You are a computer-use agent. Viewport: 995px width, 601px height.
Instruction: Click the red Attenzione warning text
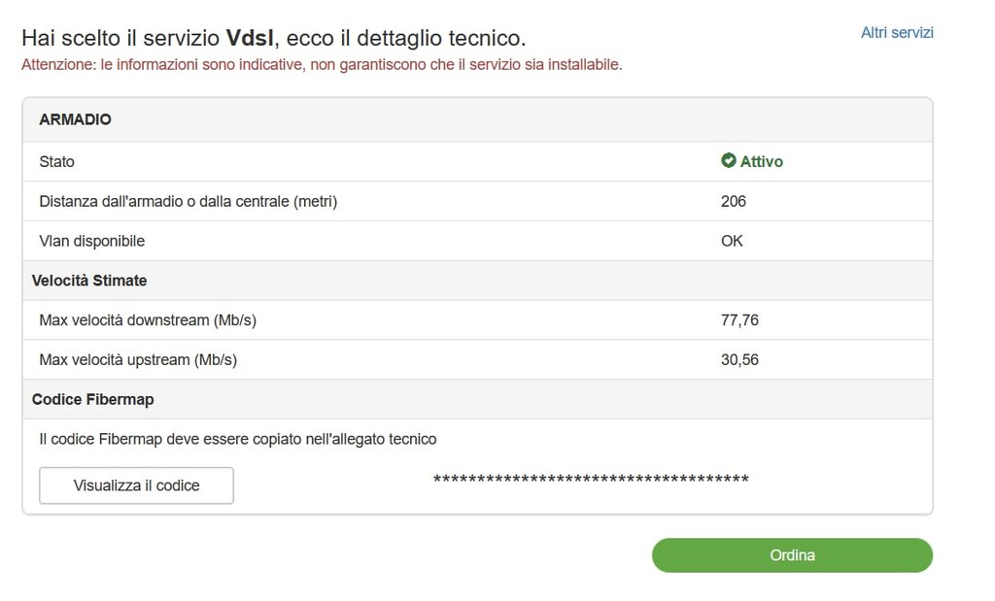click(x=322, y=65)
